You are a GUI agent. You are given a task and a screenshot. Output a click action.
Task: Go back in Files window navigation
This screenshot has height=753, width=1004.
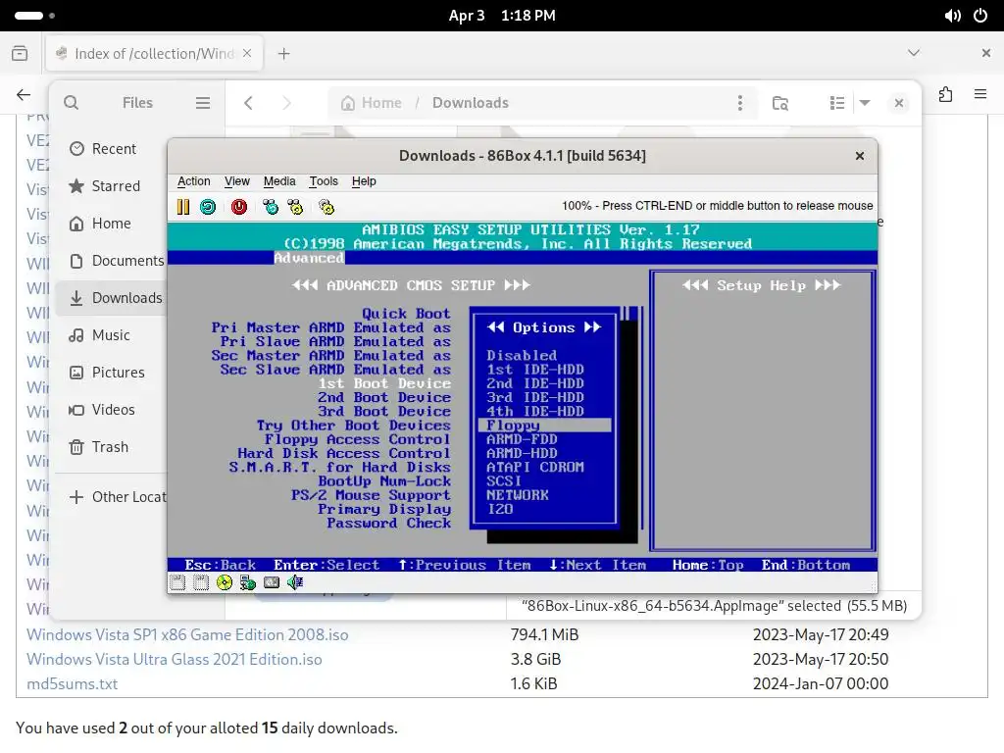[248, 102]
